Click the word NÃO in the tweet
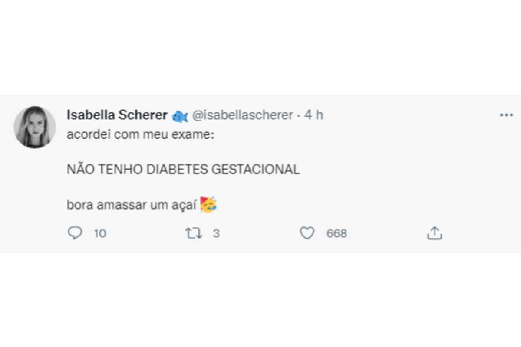Screen dimensions: 521x347 pos(79,170)
